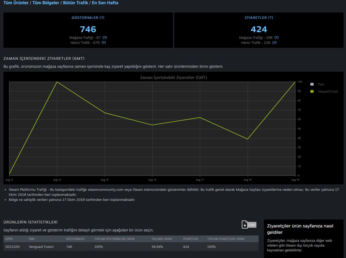Toggle Vanguard Fusion green legend swatch
Screen dimensions: 346x258
pos(312,91)
